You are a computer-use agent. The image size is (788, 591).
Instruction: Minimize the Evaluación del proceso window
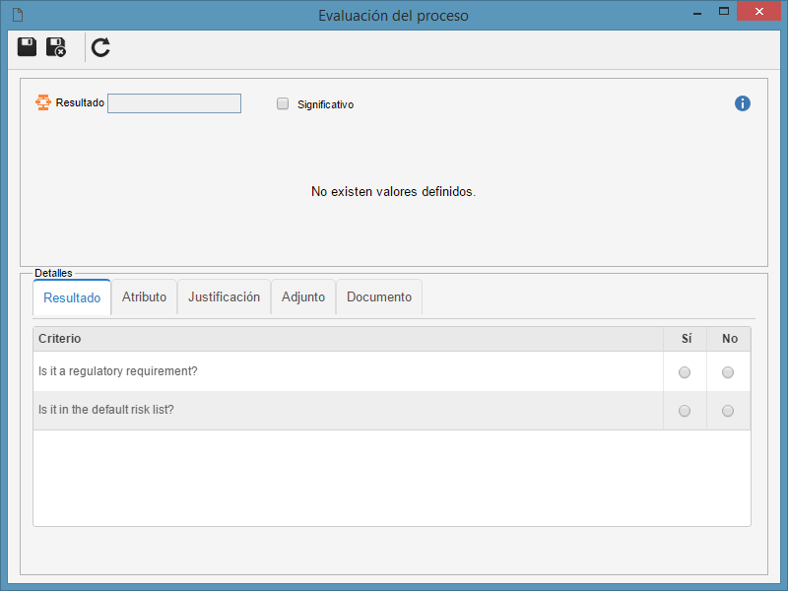tap(697, 12)
